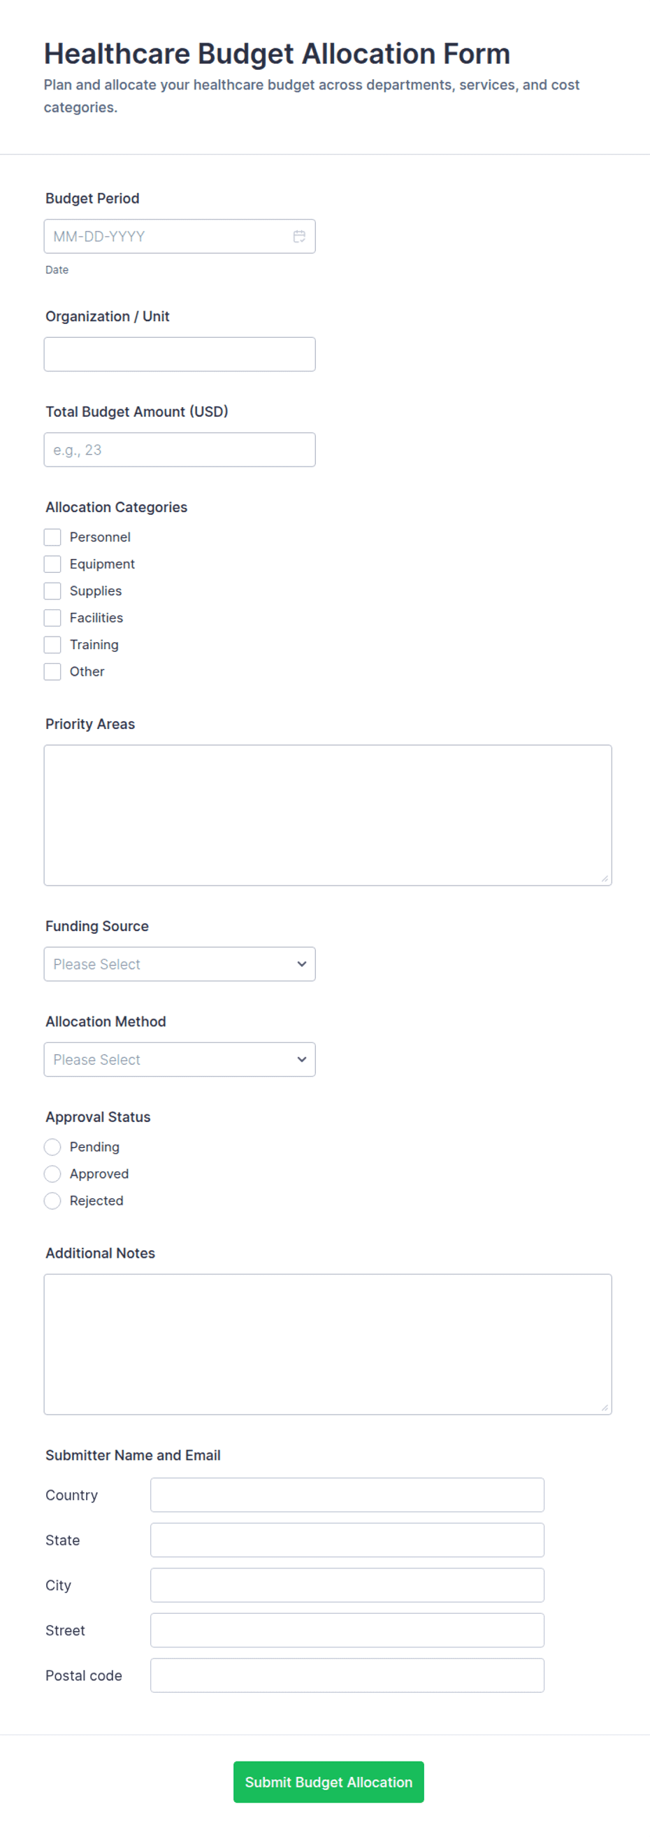Open the Budget Period calendar icon
650x1837 pixels.
pyautogui.click(x=299, y=236)
